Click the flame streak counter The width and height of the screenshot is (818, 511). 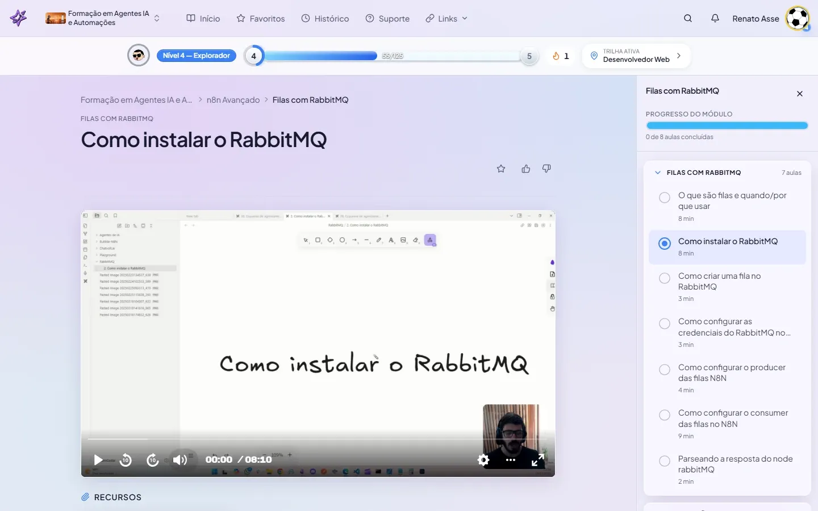tap(561, 56)
